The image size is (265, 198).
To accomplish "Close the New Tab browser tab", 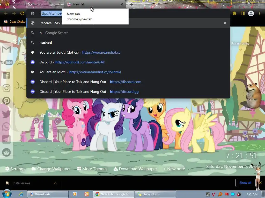I will tap(122, 4).
